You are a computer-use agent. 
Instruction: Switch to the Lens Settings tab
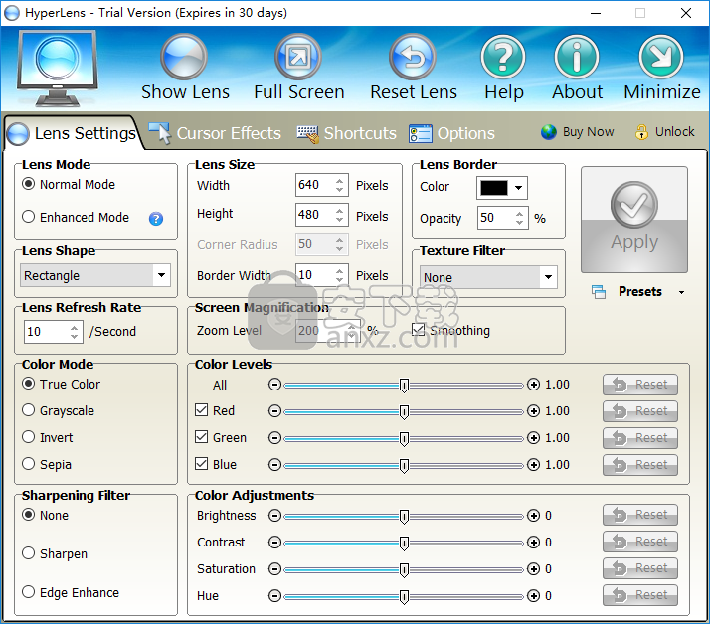[73, 133]
